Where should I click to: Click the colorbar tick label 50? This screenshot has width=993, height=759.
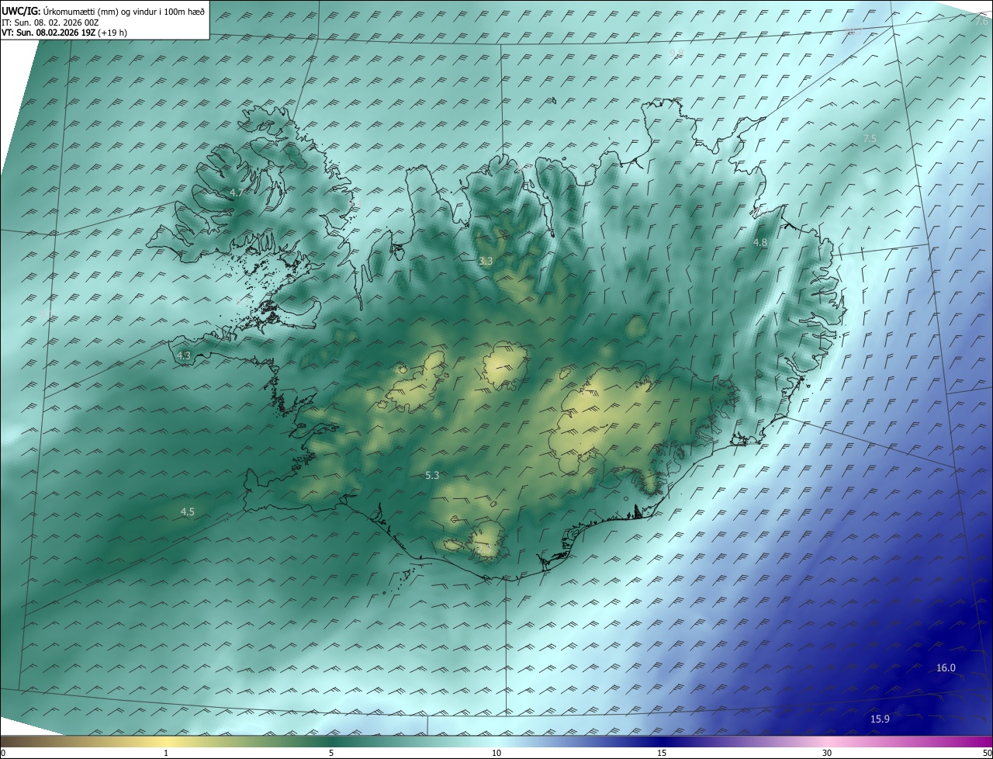[x=987, y=754]
